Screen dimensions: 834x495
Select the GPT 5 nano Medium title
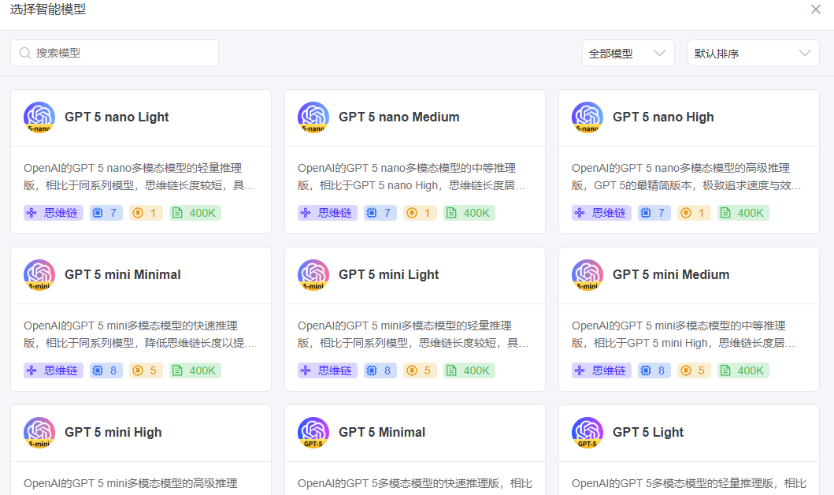399,117
